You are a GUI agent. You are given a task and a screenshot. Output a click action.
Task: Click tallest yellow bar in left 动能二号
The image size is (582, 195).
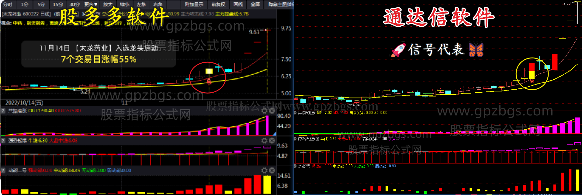click(x=267, y=185)
